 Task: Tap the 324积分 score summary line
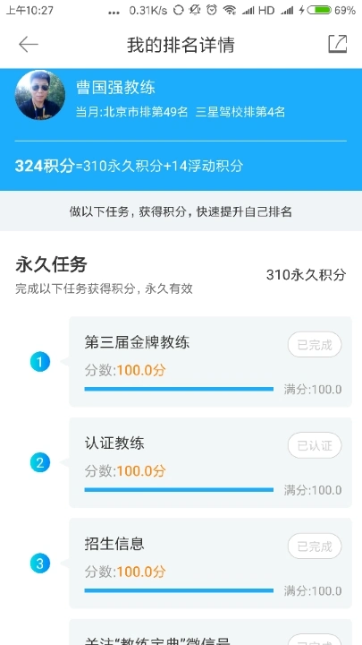pyautogui.click(x=130, y=167)
